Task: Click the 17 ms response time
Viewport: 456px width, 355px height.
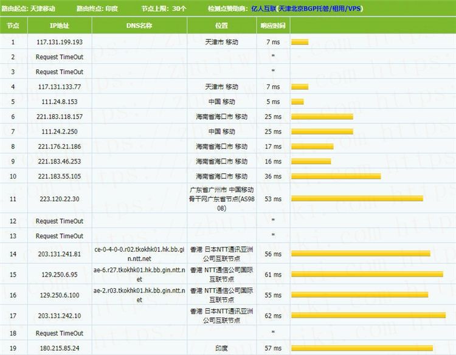Action: 273,146
